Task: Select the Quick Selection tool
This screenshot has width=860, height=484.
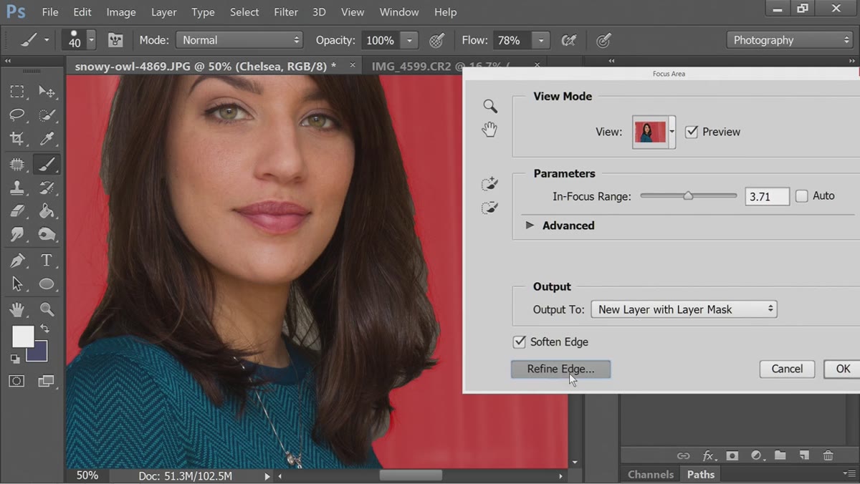Action: pos(47,115)
